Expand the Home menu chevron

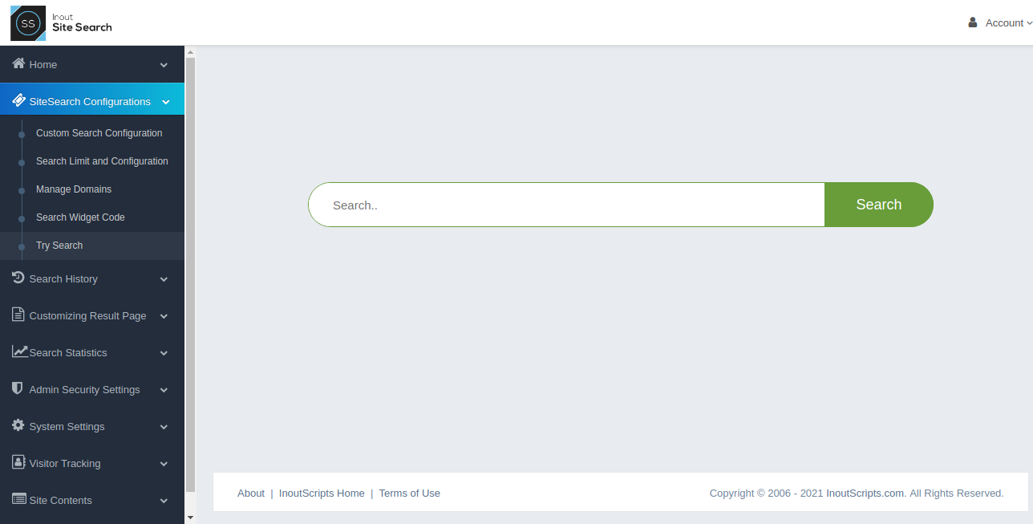(164, 65)
